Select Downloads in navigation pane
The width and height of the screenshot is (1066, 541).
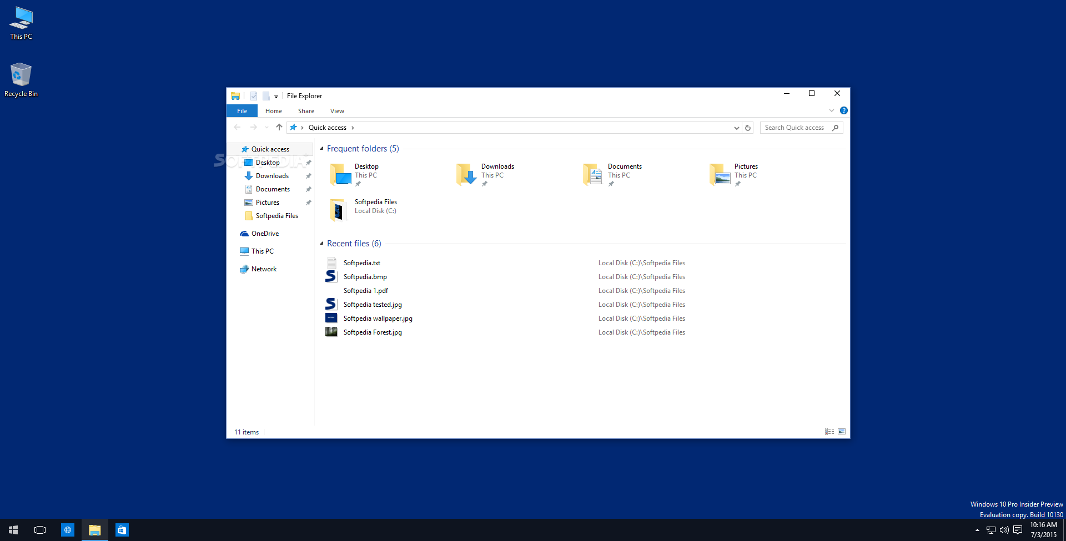tap(272, 176)
